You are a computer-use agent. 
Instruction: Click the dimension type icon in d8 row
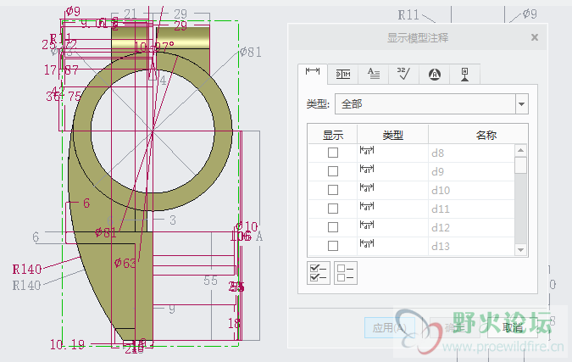(x=367, y=150)
